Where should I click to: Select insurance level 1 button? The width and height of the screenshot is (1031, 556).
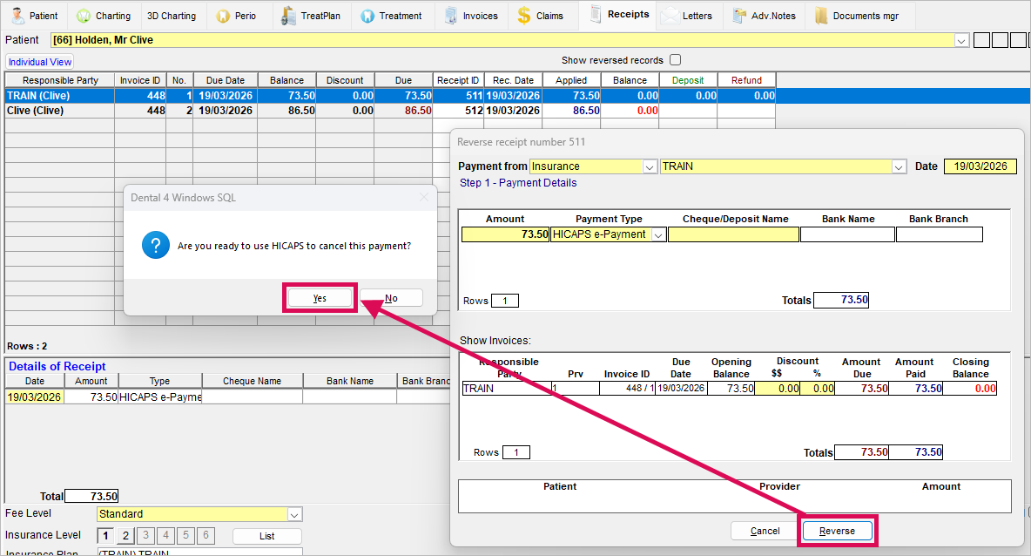(x=105, y=536)
